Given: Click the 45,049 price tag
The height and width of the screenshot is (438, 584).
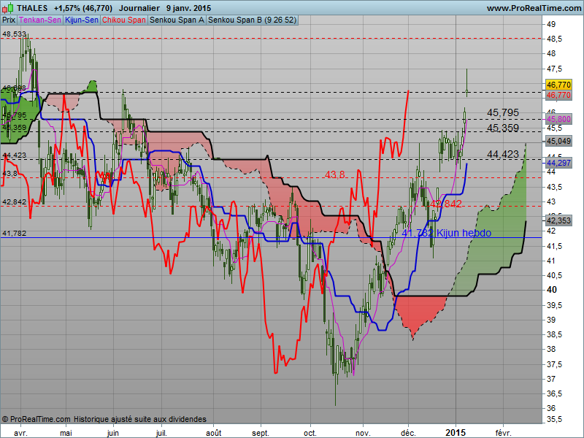Looking at the screenshot, I should coord(558,141).
